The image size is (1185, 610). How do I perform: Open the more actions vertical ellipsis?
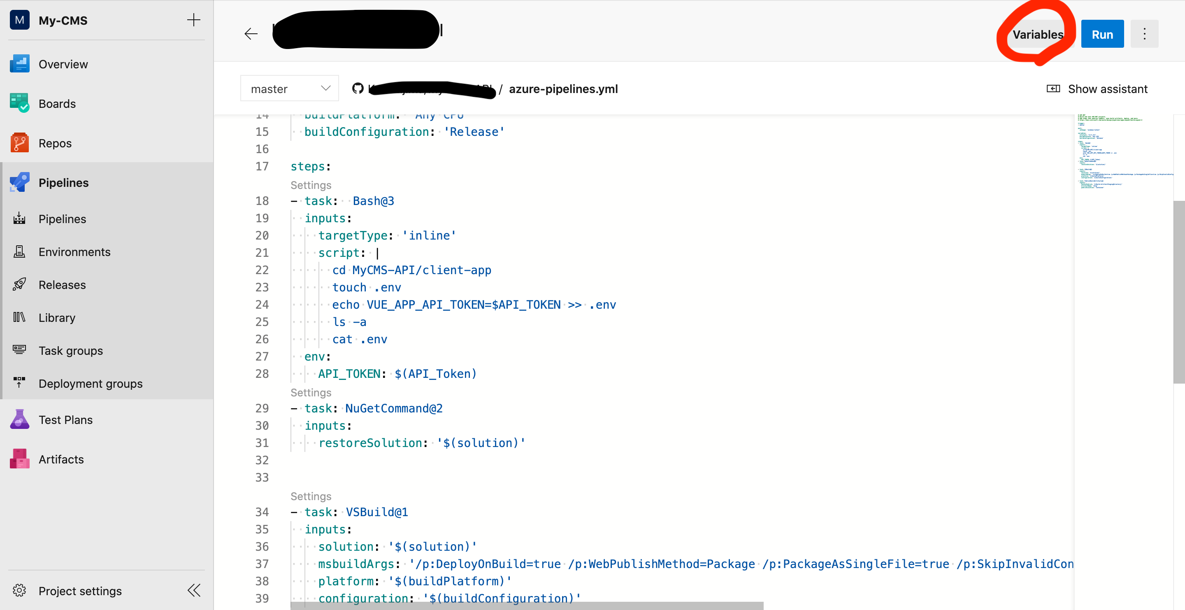[1144, 34]
